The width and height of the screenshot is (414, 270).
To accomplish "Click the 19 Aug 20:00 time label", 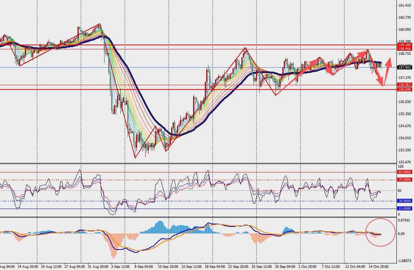I will point(27,267).
